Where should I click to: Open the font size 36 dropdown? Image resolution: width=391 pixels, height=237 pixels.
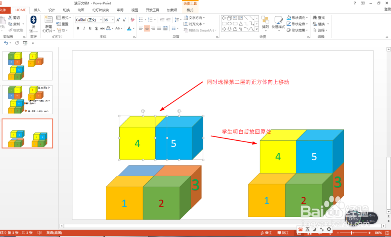pos(113,20)
